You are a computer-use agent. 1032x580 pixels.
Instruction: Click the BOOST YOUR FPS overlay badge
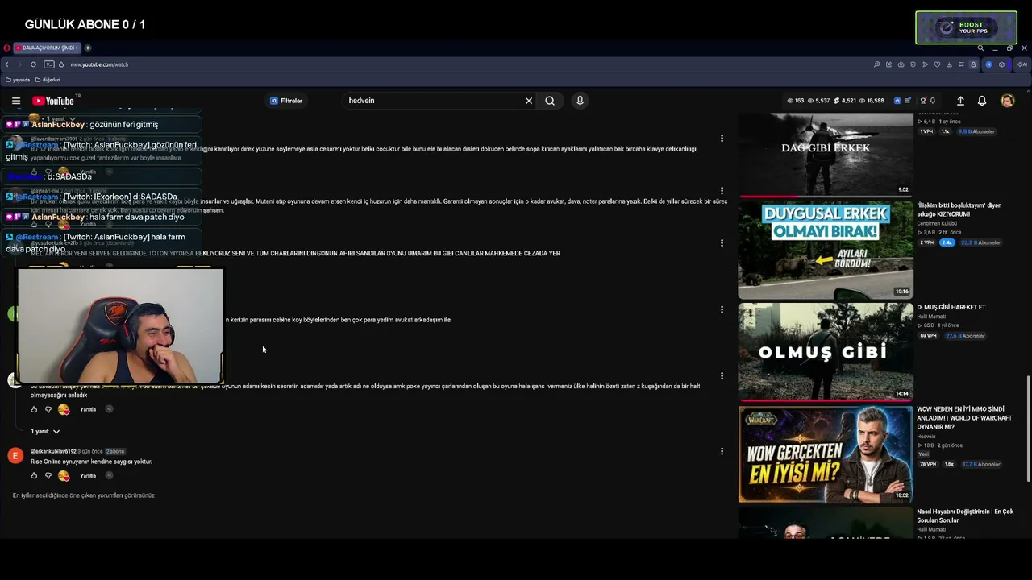[x=966, y=27]
